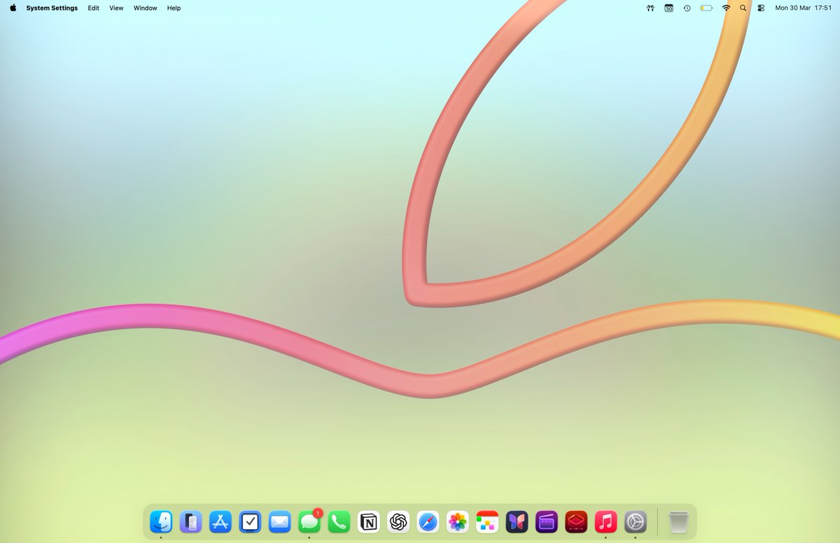
Task: Open the Wi-Fi menu
Action: coord(726,8)
